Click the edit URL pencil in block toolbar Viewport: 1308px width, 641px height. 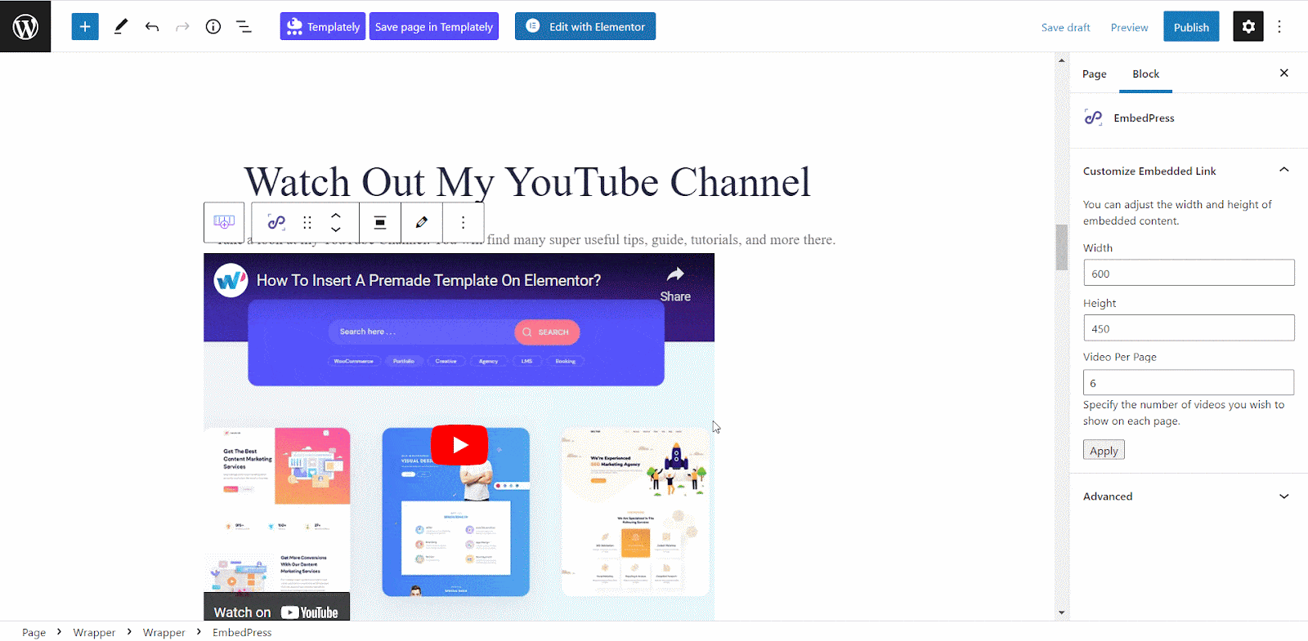[x=422, y=222]
